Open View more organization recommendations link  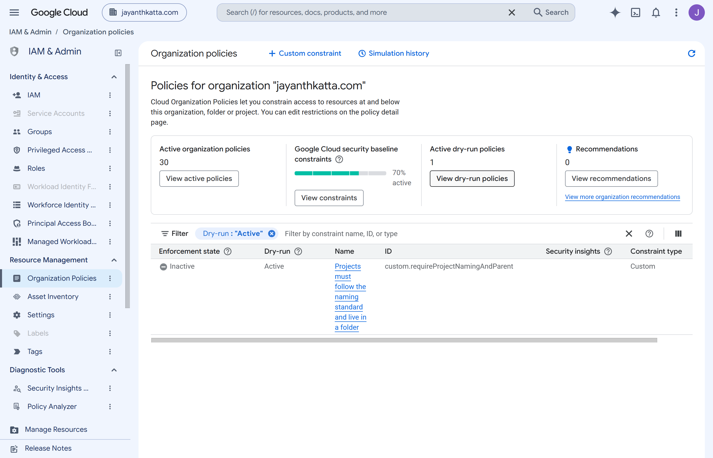pos(622,197)
